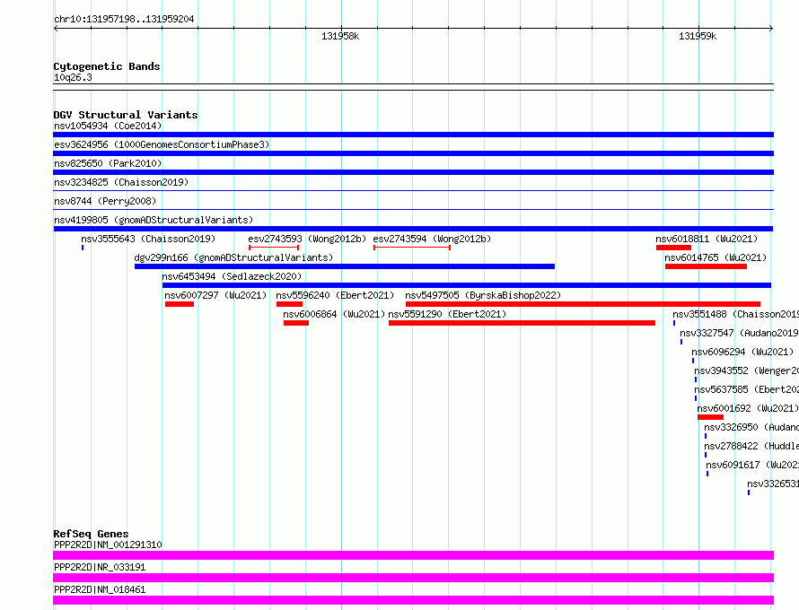
Task: Select nsv6096294 (Wu2021) label
Action: click(742, 352)
